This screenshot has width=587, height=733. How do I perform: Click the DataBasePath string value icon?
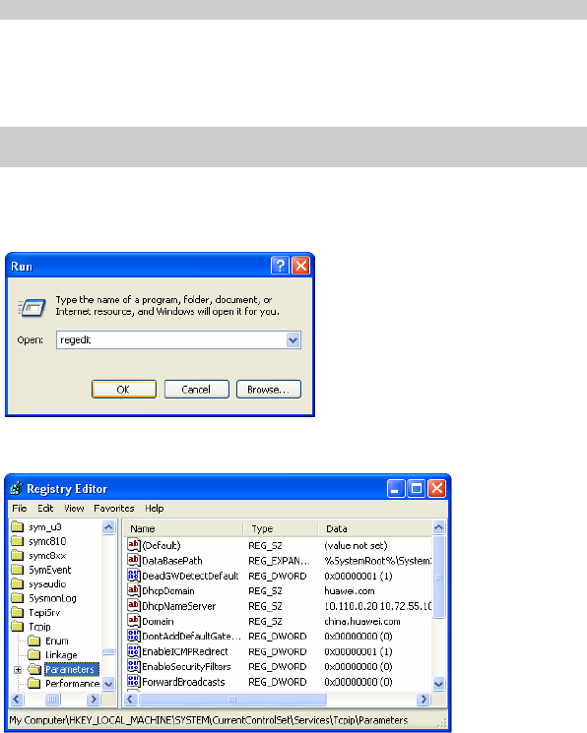click(x=133, y=560)
